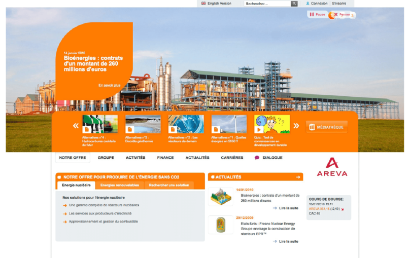Open Alternatives n°1 wind turbine thumbnail
The image size is (409, 258).
coord(229,124)
